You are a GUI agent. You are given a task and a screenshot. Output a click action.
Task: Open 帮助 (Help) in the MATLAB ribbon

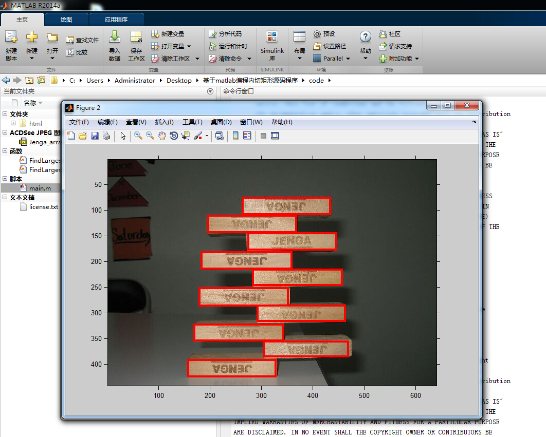(365, 46)
